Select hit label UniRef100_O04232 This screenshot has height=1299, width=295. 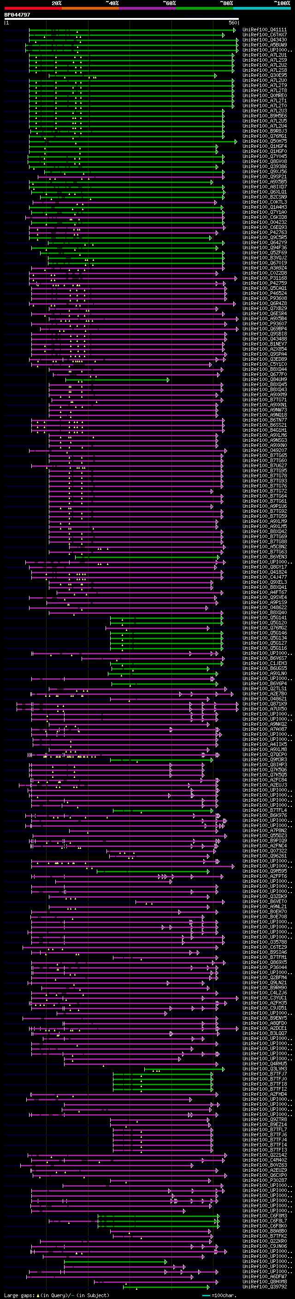(265, 223)
